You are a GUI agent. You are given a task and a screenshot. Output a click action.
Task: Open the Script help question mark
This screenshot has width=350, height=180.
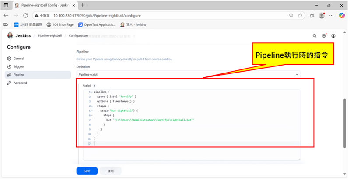94,86
